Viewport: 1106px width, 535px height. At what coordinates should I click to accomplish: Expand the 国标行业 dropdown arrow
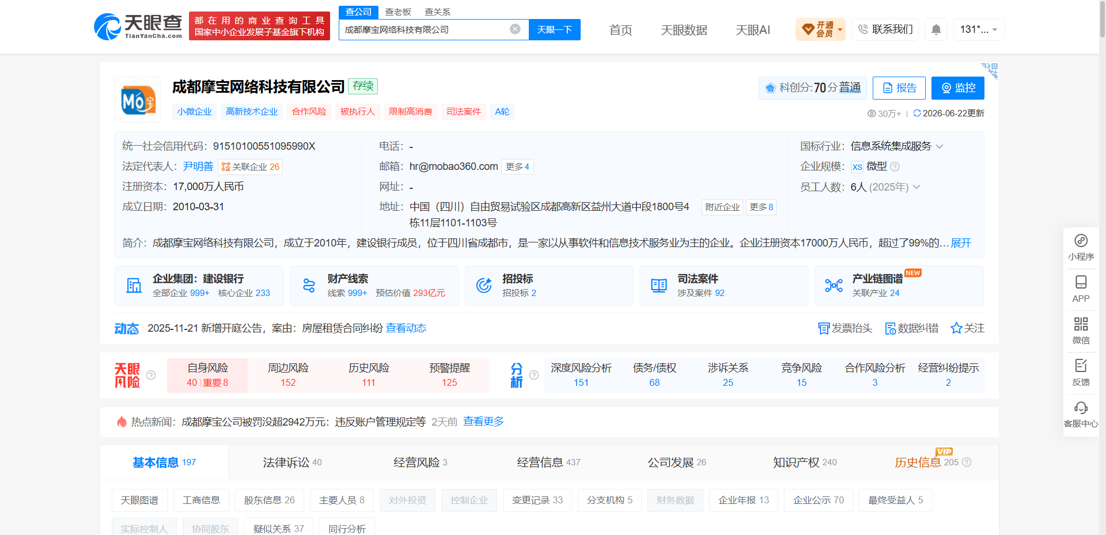tap(940, 146)
